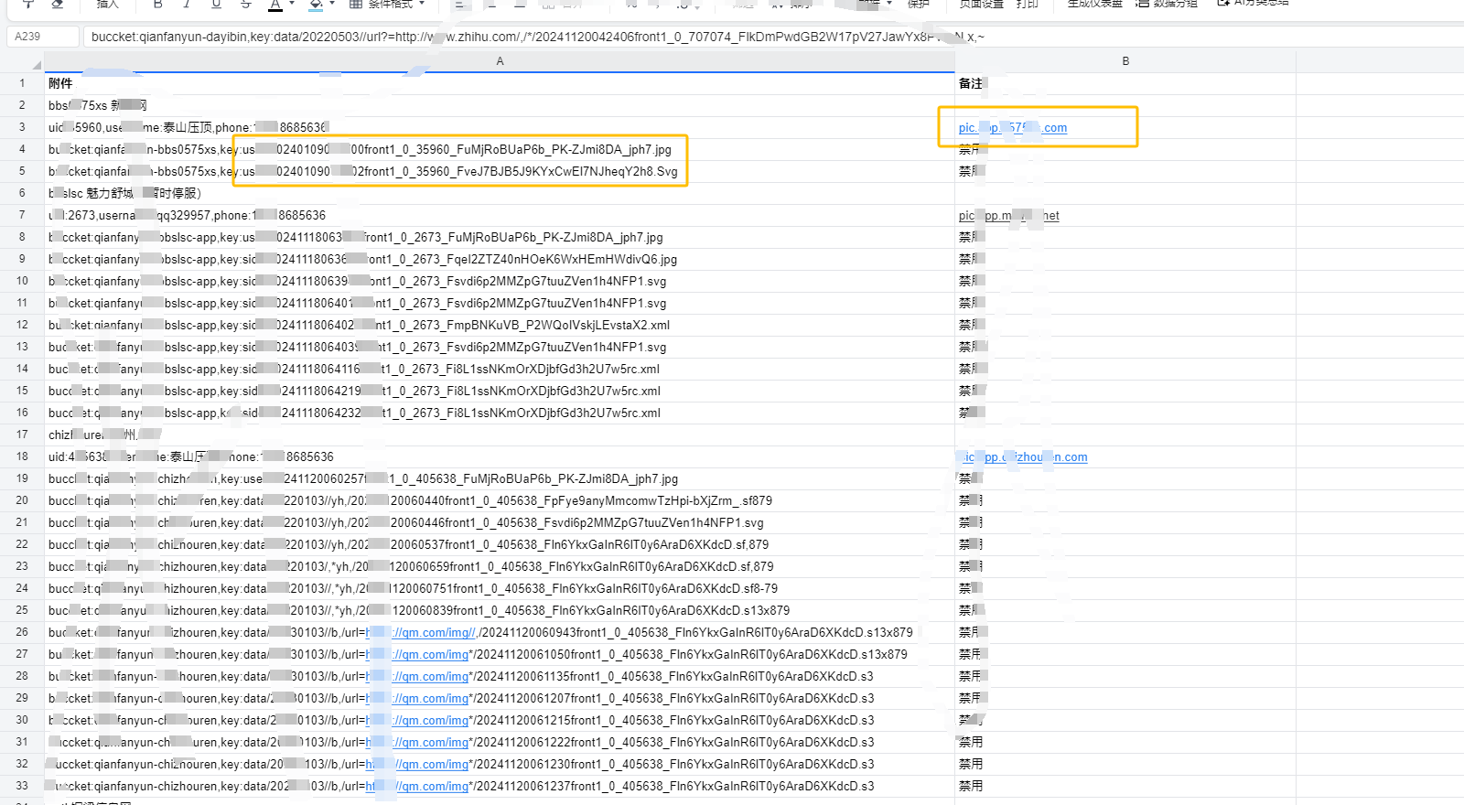Open the link ending in n.com in row 18
The width and height of the screenshot is (1464, 805).
1023,457
